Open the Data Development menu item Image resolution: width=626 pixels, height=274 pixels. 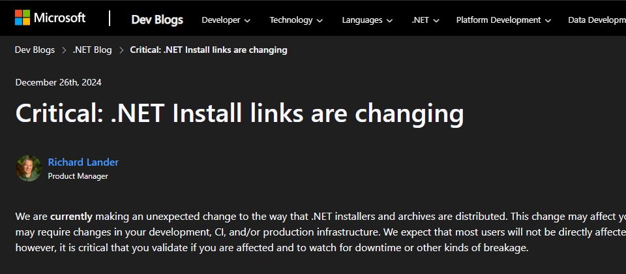coord(597,20)
